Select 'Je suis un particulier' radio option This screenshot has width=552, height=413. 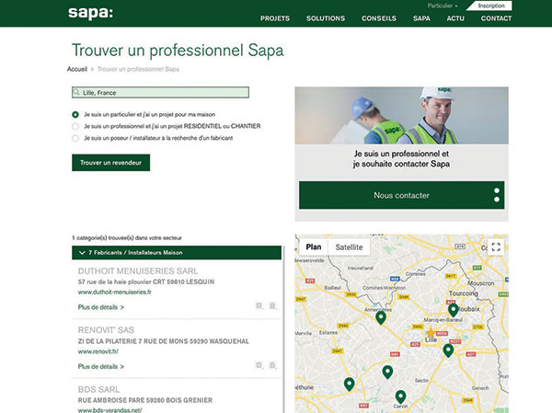75,114
